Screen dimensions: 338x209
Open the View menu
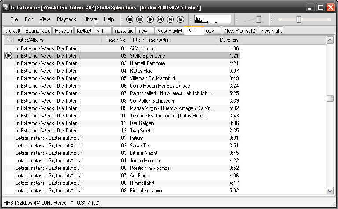click(44, 19)
